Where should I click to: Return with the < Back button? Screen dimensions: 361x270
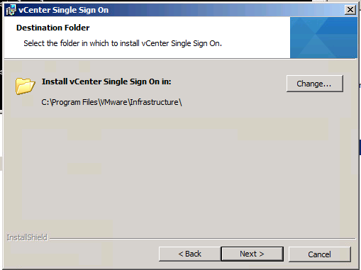(x=190, y=254)
